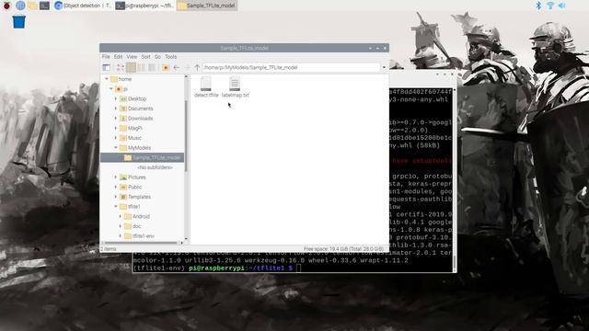Go forward to next folder
Viewport: 589px width, 331px height.
click(x=187, y=67)
